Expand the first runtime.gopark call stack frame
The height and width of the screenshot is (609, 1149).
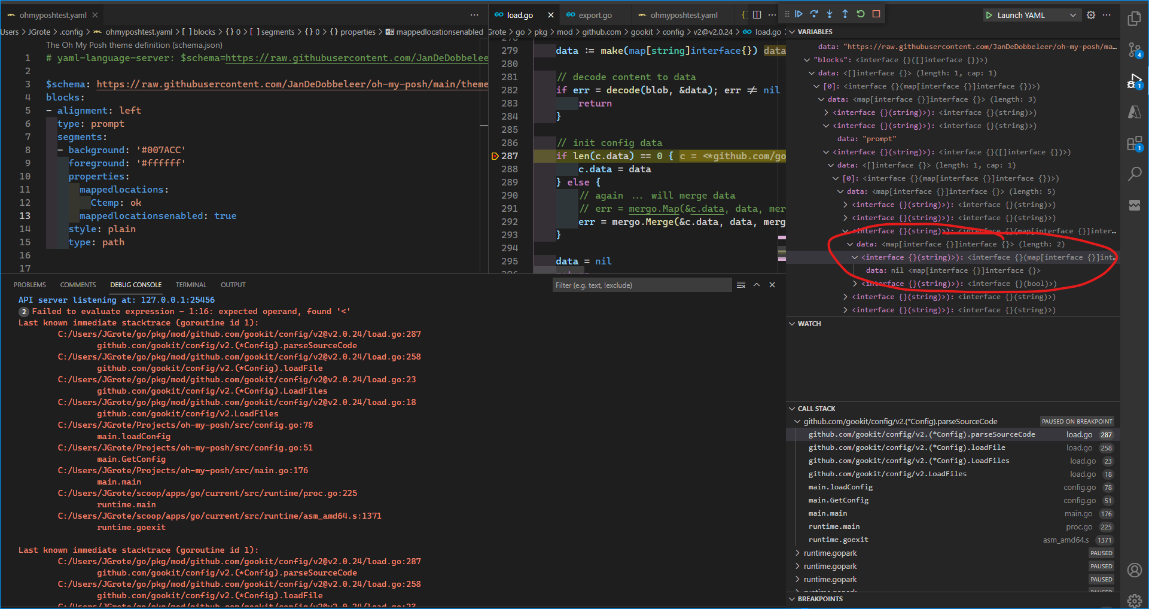pyautogui.click(x=798, y=553)
